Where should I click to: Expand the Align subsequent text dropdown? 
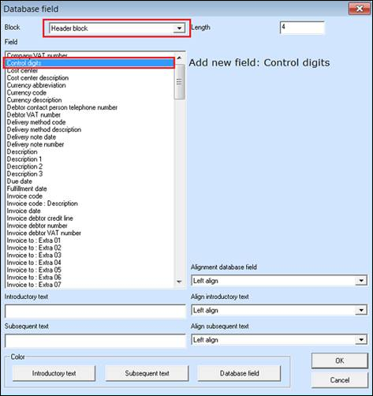(x=279, y=340)
